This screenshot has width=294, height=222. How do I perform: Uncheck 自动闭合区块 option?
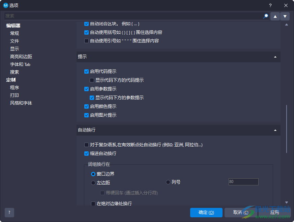(x=86, y=24)
